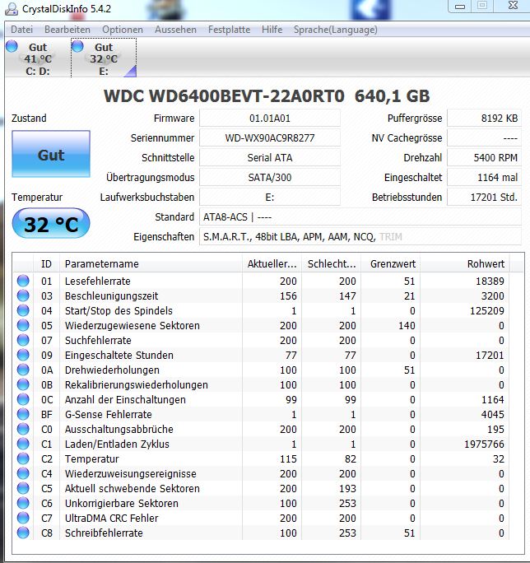Select the Laden/Entladen Zyklus parameter name

117,444
